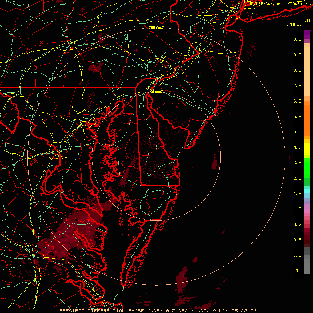Select the 5.8 value on color scale
This screenshot has width=313, height=313.
click(297, 117)
